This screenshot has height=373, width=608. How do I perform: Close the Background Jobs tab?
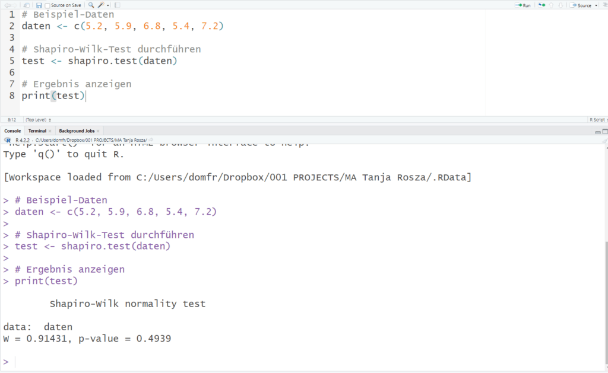point(99,131)
